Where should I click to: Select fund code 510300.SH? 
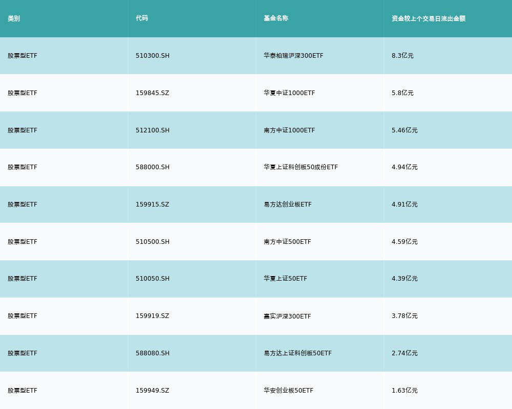(x=153, y=56)
